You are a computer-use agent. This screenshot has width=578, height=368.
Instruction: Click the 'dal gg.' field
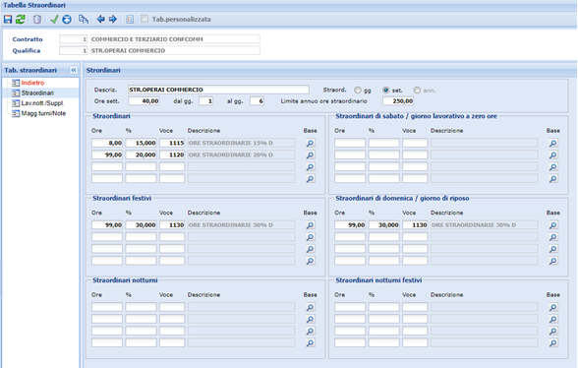(206, 100)
